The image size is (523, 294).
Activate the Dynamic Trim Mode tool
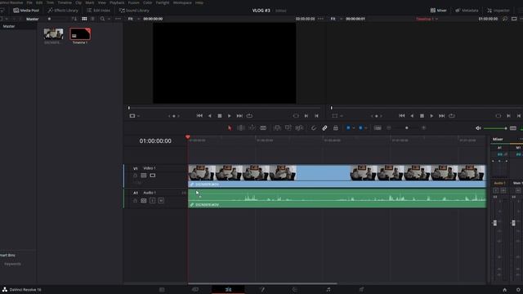252,128
